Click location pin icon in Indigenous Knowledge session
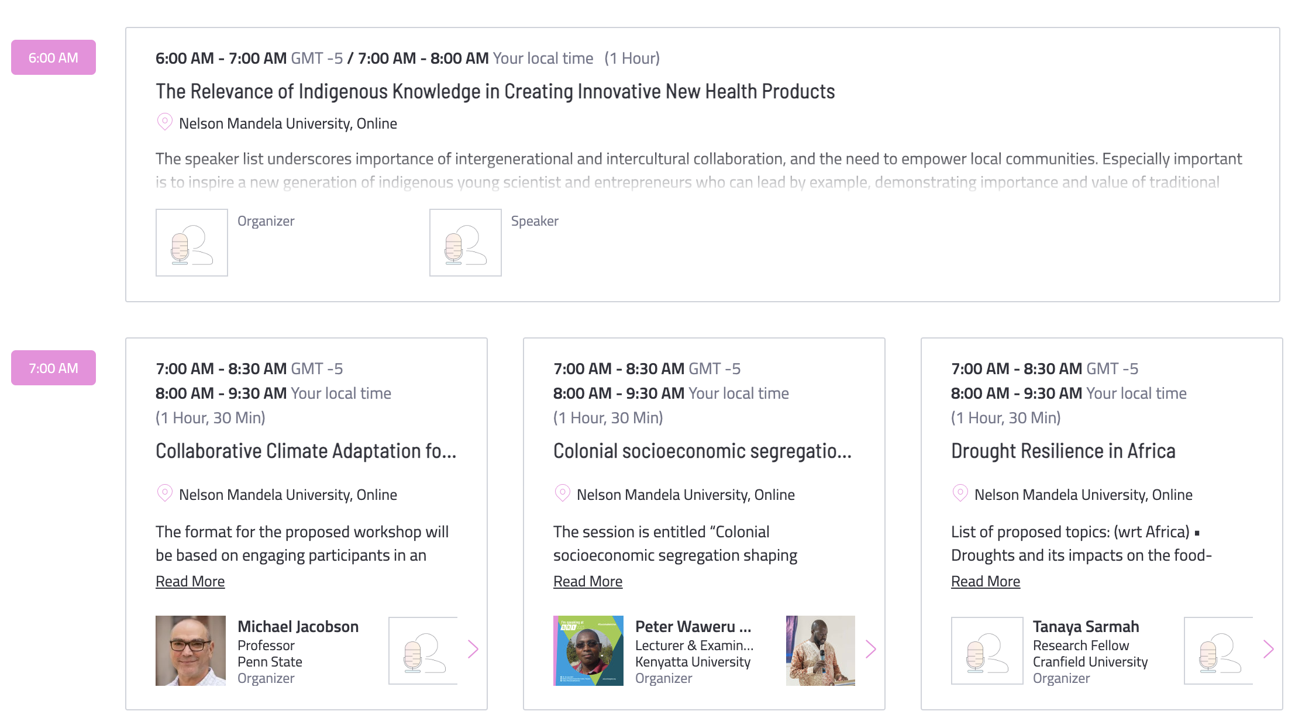Image resolution: width=1295 pixels, height=725 pixels. (x=165, y=122)
